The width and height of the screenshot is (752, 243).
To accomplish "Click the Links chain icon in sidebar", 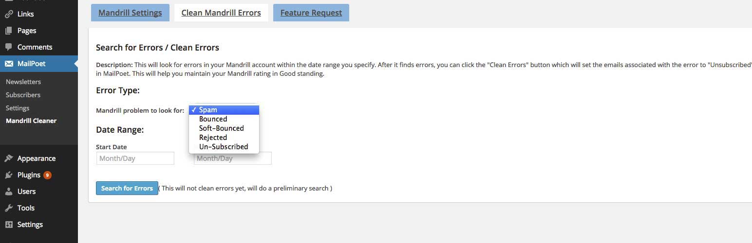I will click(x=8, y=14).
